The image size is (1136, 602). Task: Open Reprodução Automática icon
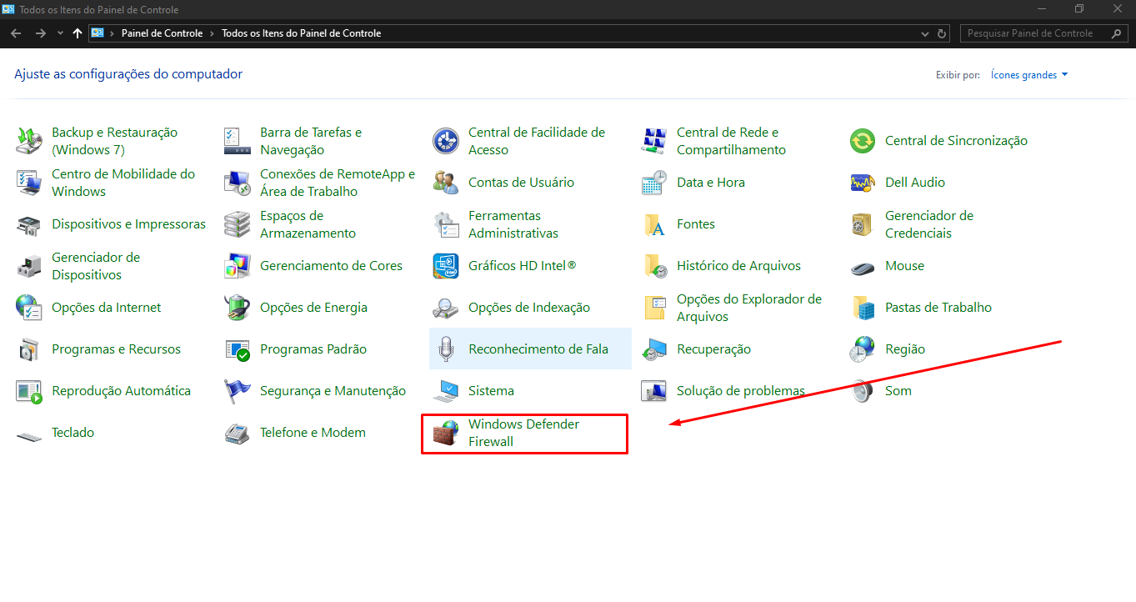click(x=29, y=391)
